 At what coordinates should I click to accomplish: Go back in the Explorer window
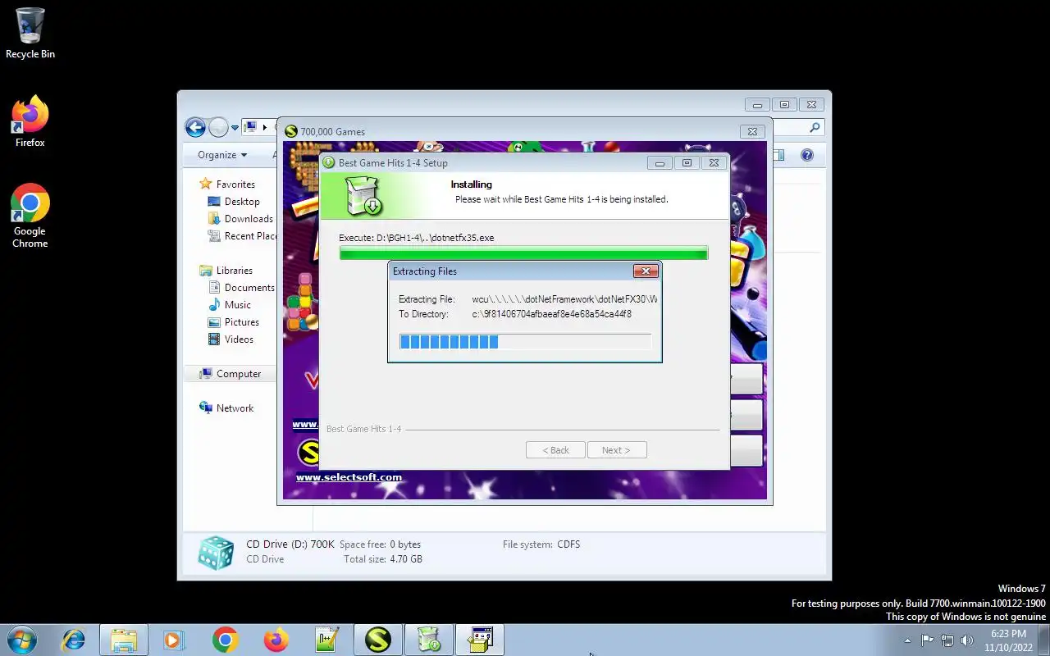coord(195,127)
